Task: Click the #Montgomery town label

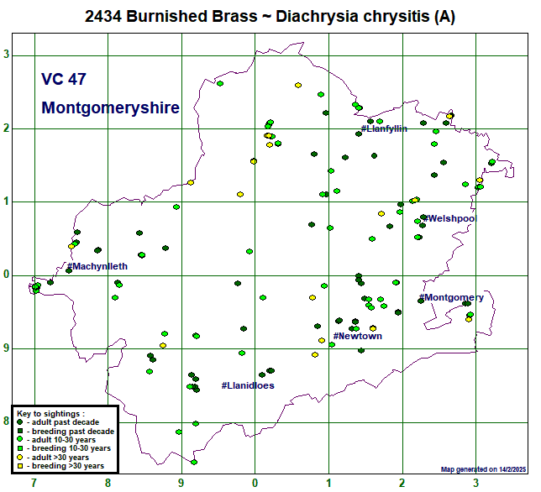Action: pos(451,297)
